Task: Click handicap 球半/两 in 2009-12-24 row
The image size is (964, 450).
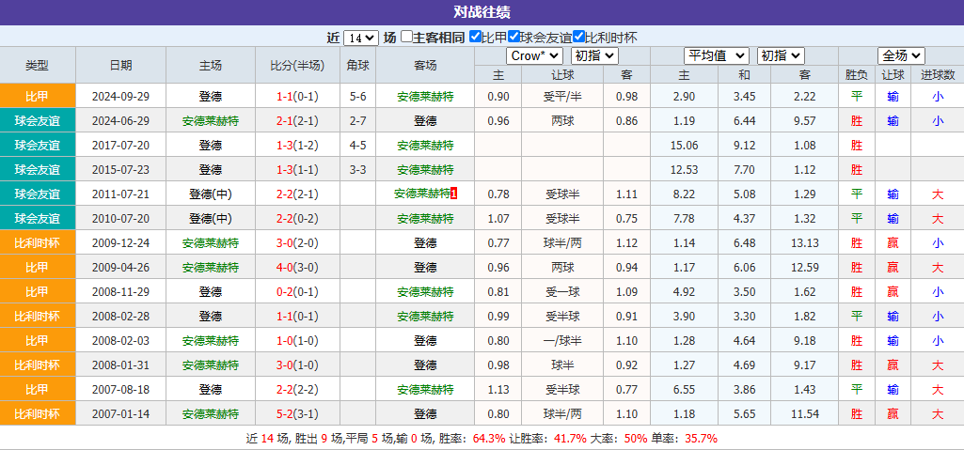Action: click(x=562, y=243)
